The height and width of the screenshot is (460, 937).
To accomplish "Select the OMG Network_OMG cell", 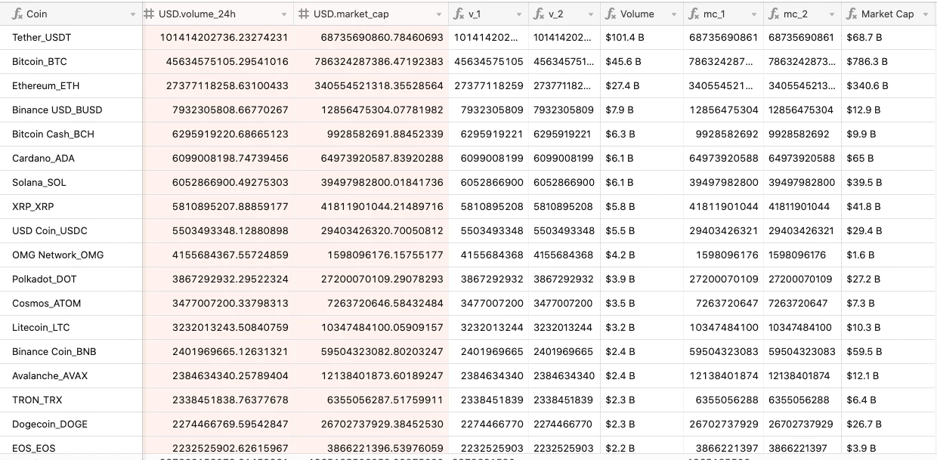I will pos(71,255).
